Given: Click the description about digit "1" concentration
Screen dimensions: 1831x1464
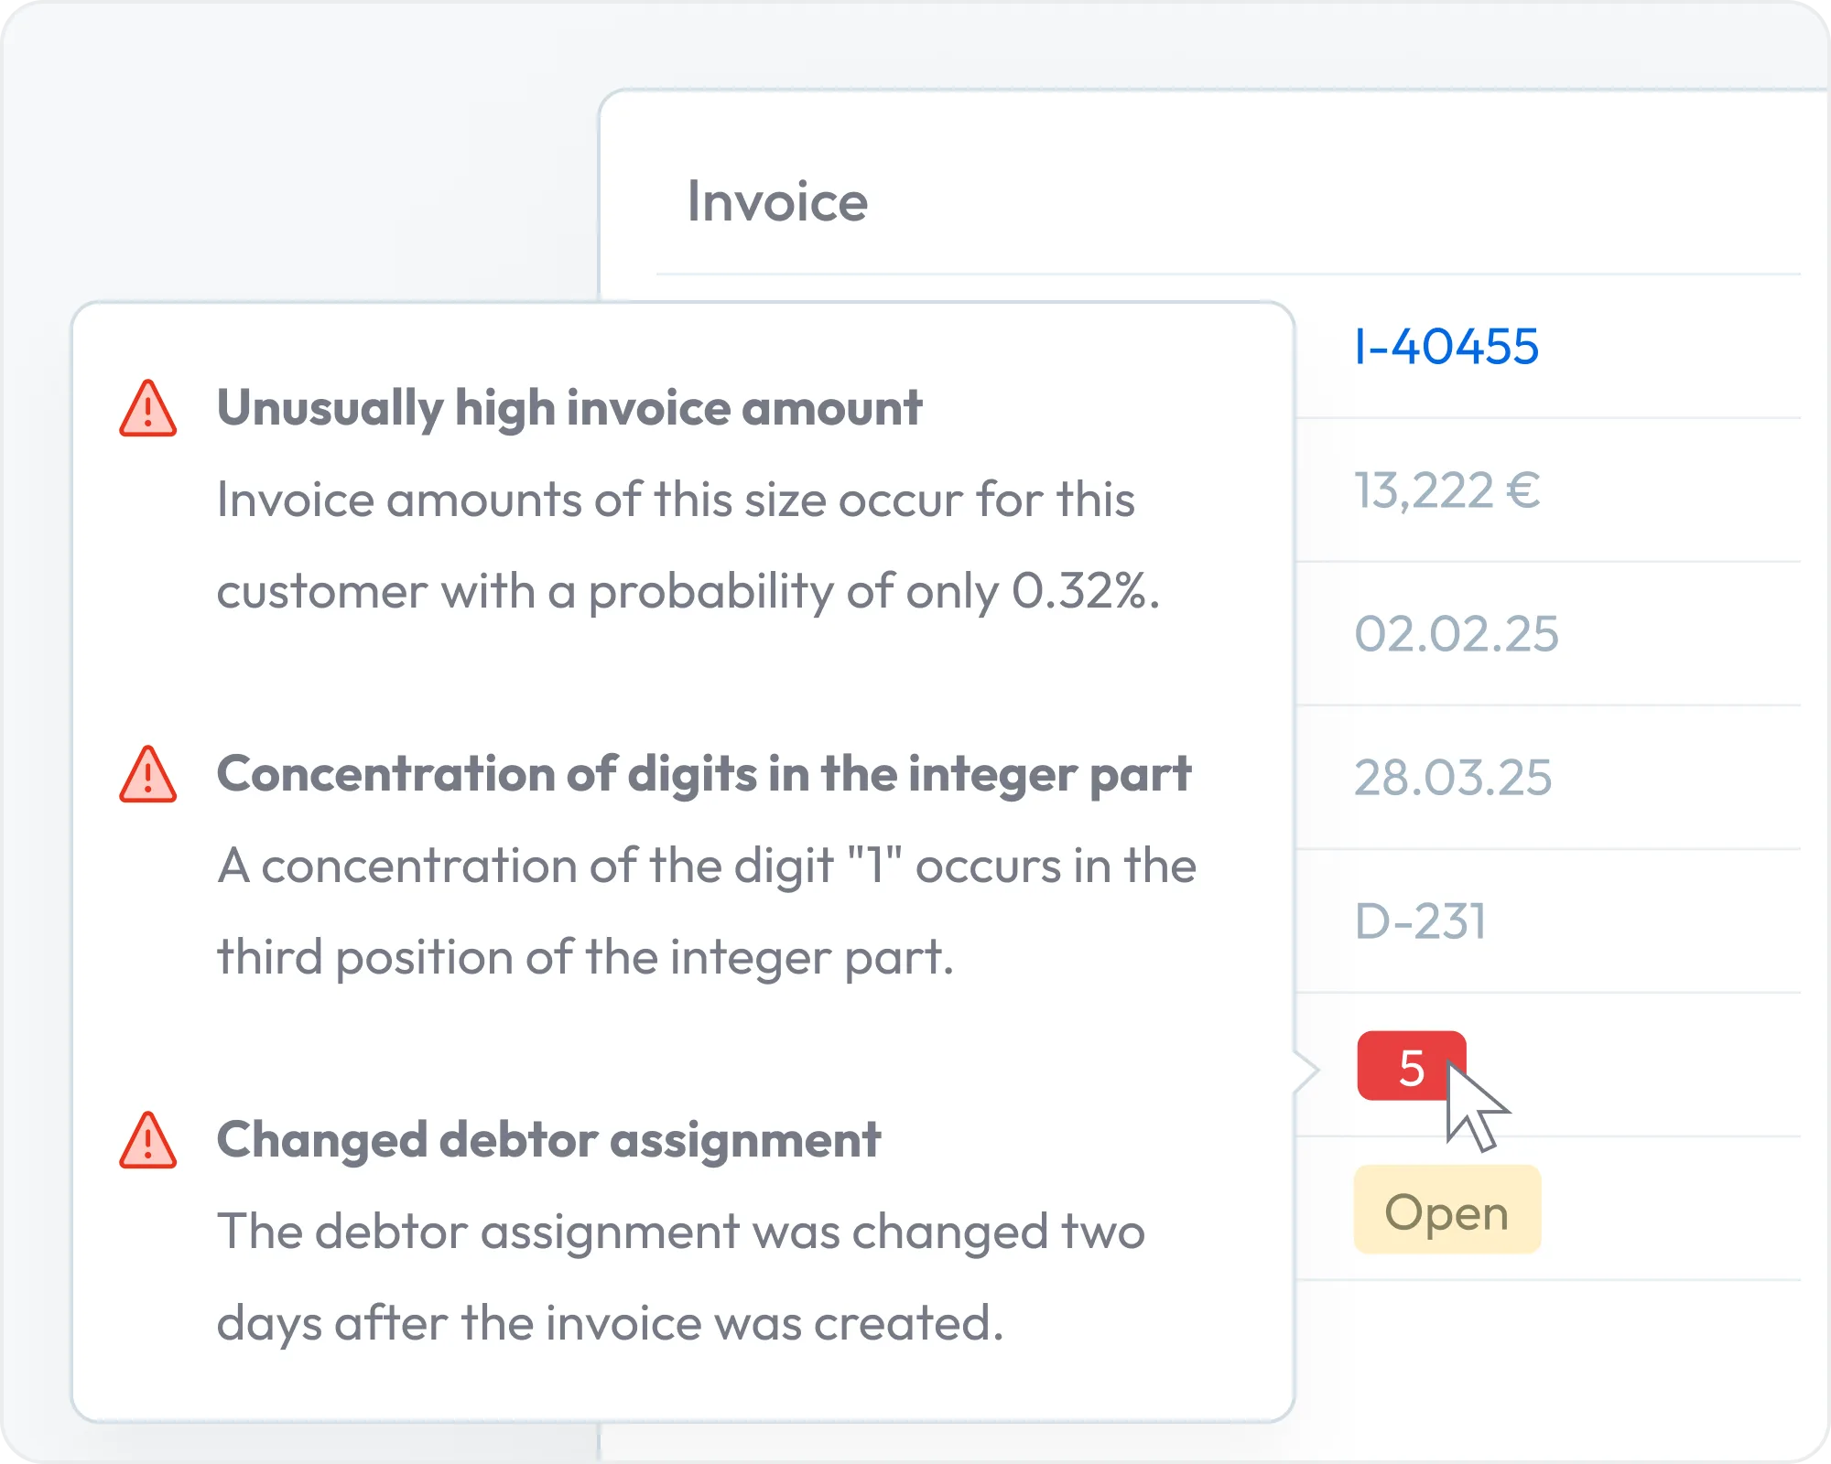Looking at the screenshot, I should [x=706, y=911].
